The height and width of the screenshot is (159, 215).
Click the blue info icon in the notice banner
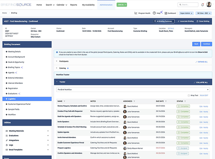(57, 52)
